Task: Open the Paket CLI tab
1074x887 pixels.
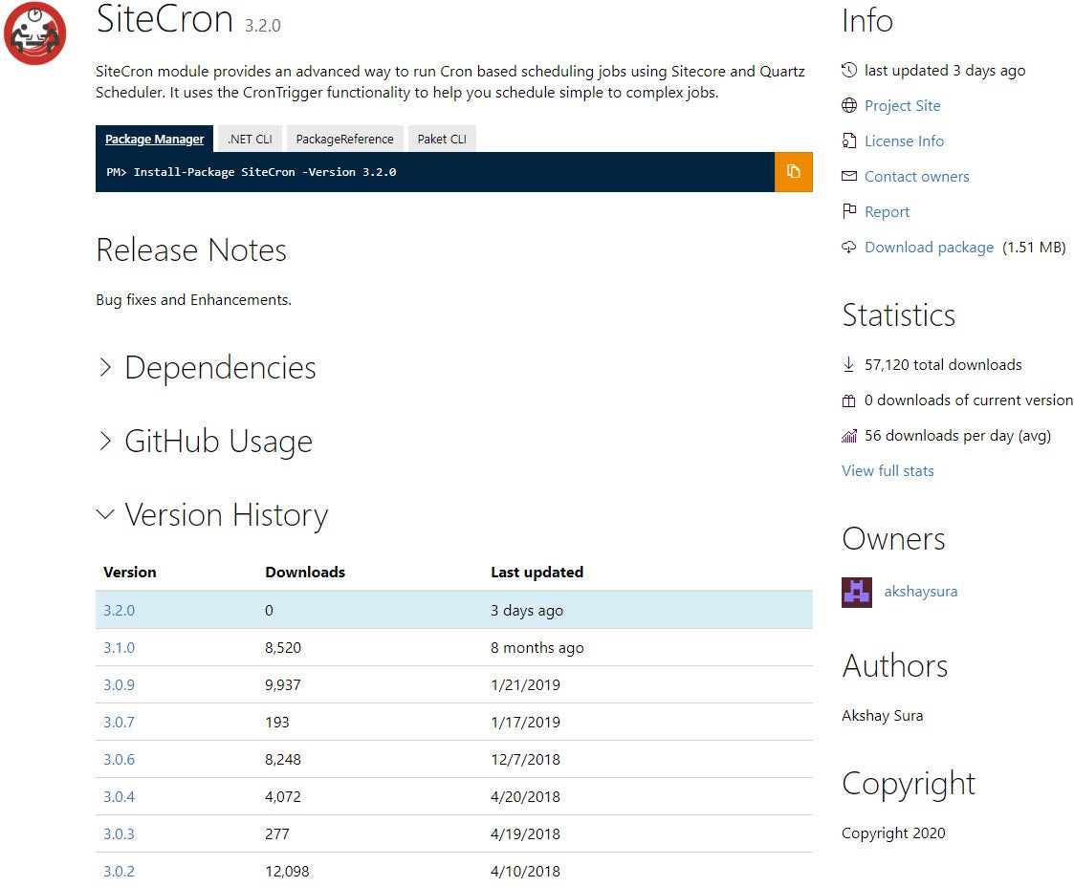Action: pos(442,140)
